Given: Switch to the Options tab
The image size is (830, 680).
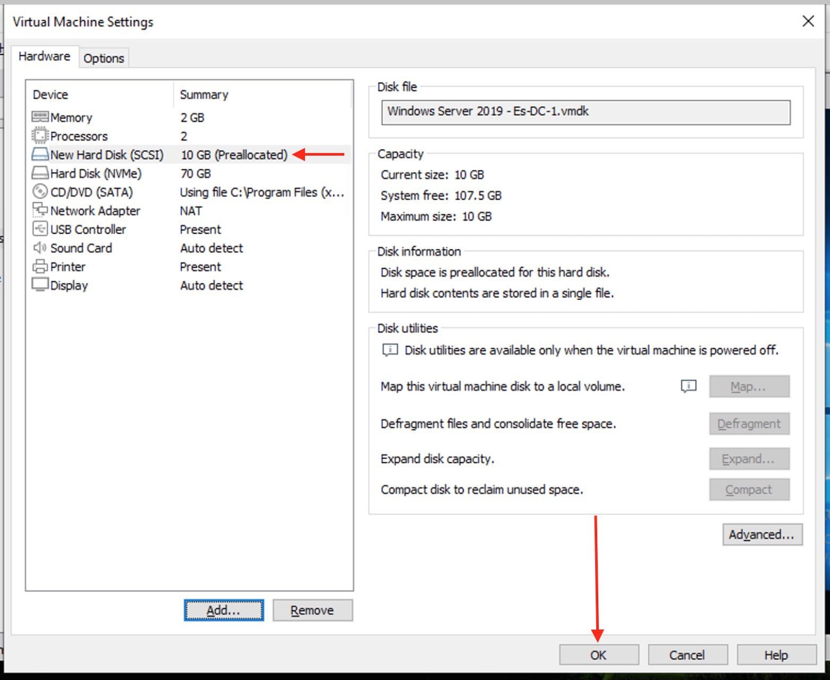Looking at the screenshot, I should coord(104,58).
